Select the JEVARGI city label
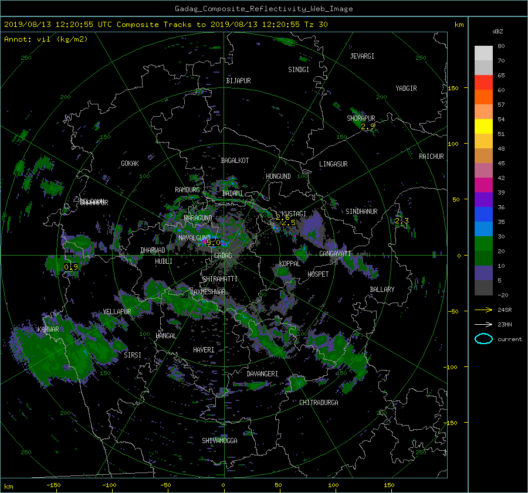Image resolution: width=528 pixels, height=493 pixels. [362, 56]
